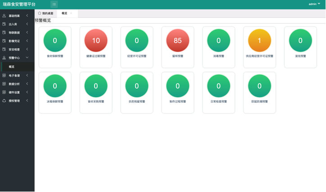The image size is (326, 192).
Task: Select 概览 submenu item in sidebar
Action: [12, 67]
